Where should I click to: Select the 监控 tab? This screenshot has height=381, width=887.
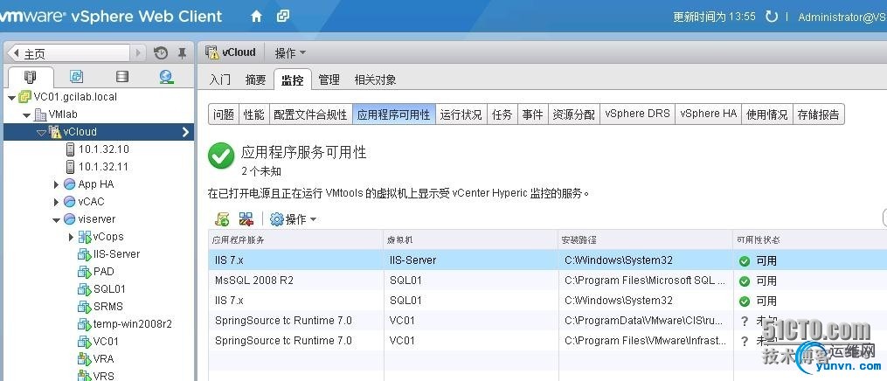point(293,80)
